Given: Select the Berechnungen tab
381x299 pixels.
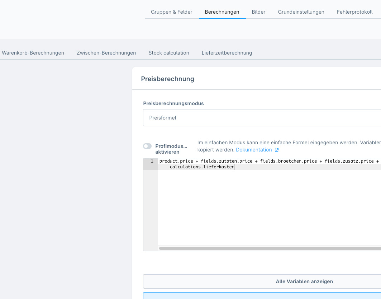Looking at the screenshot, I should [x=222, y=12].
